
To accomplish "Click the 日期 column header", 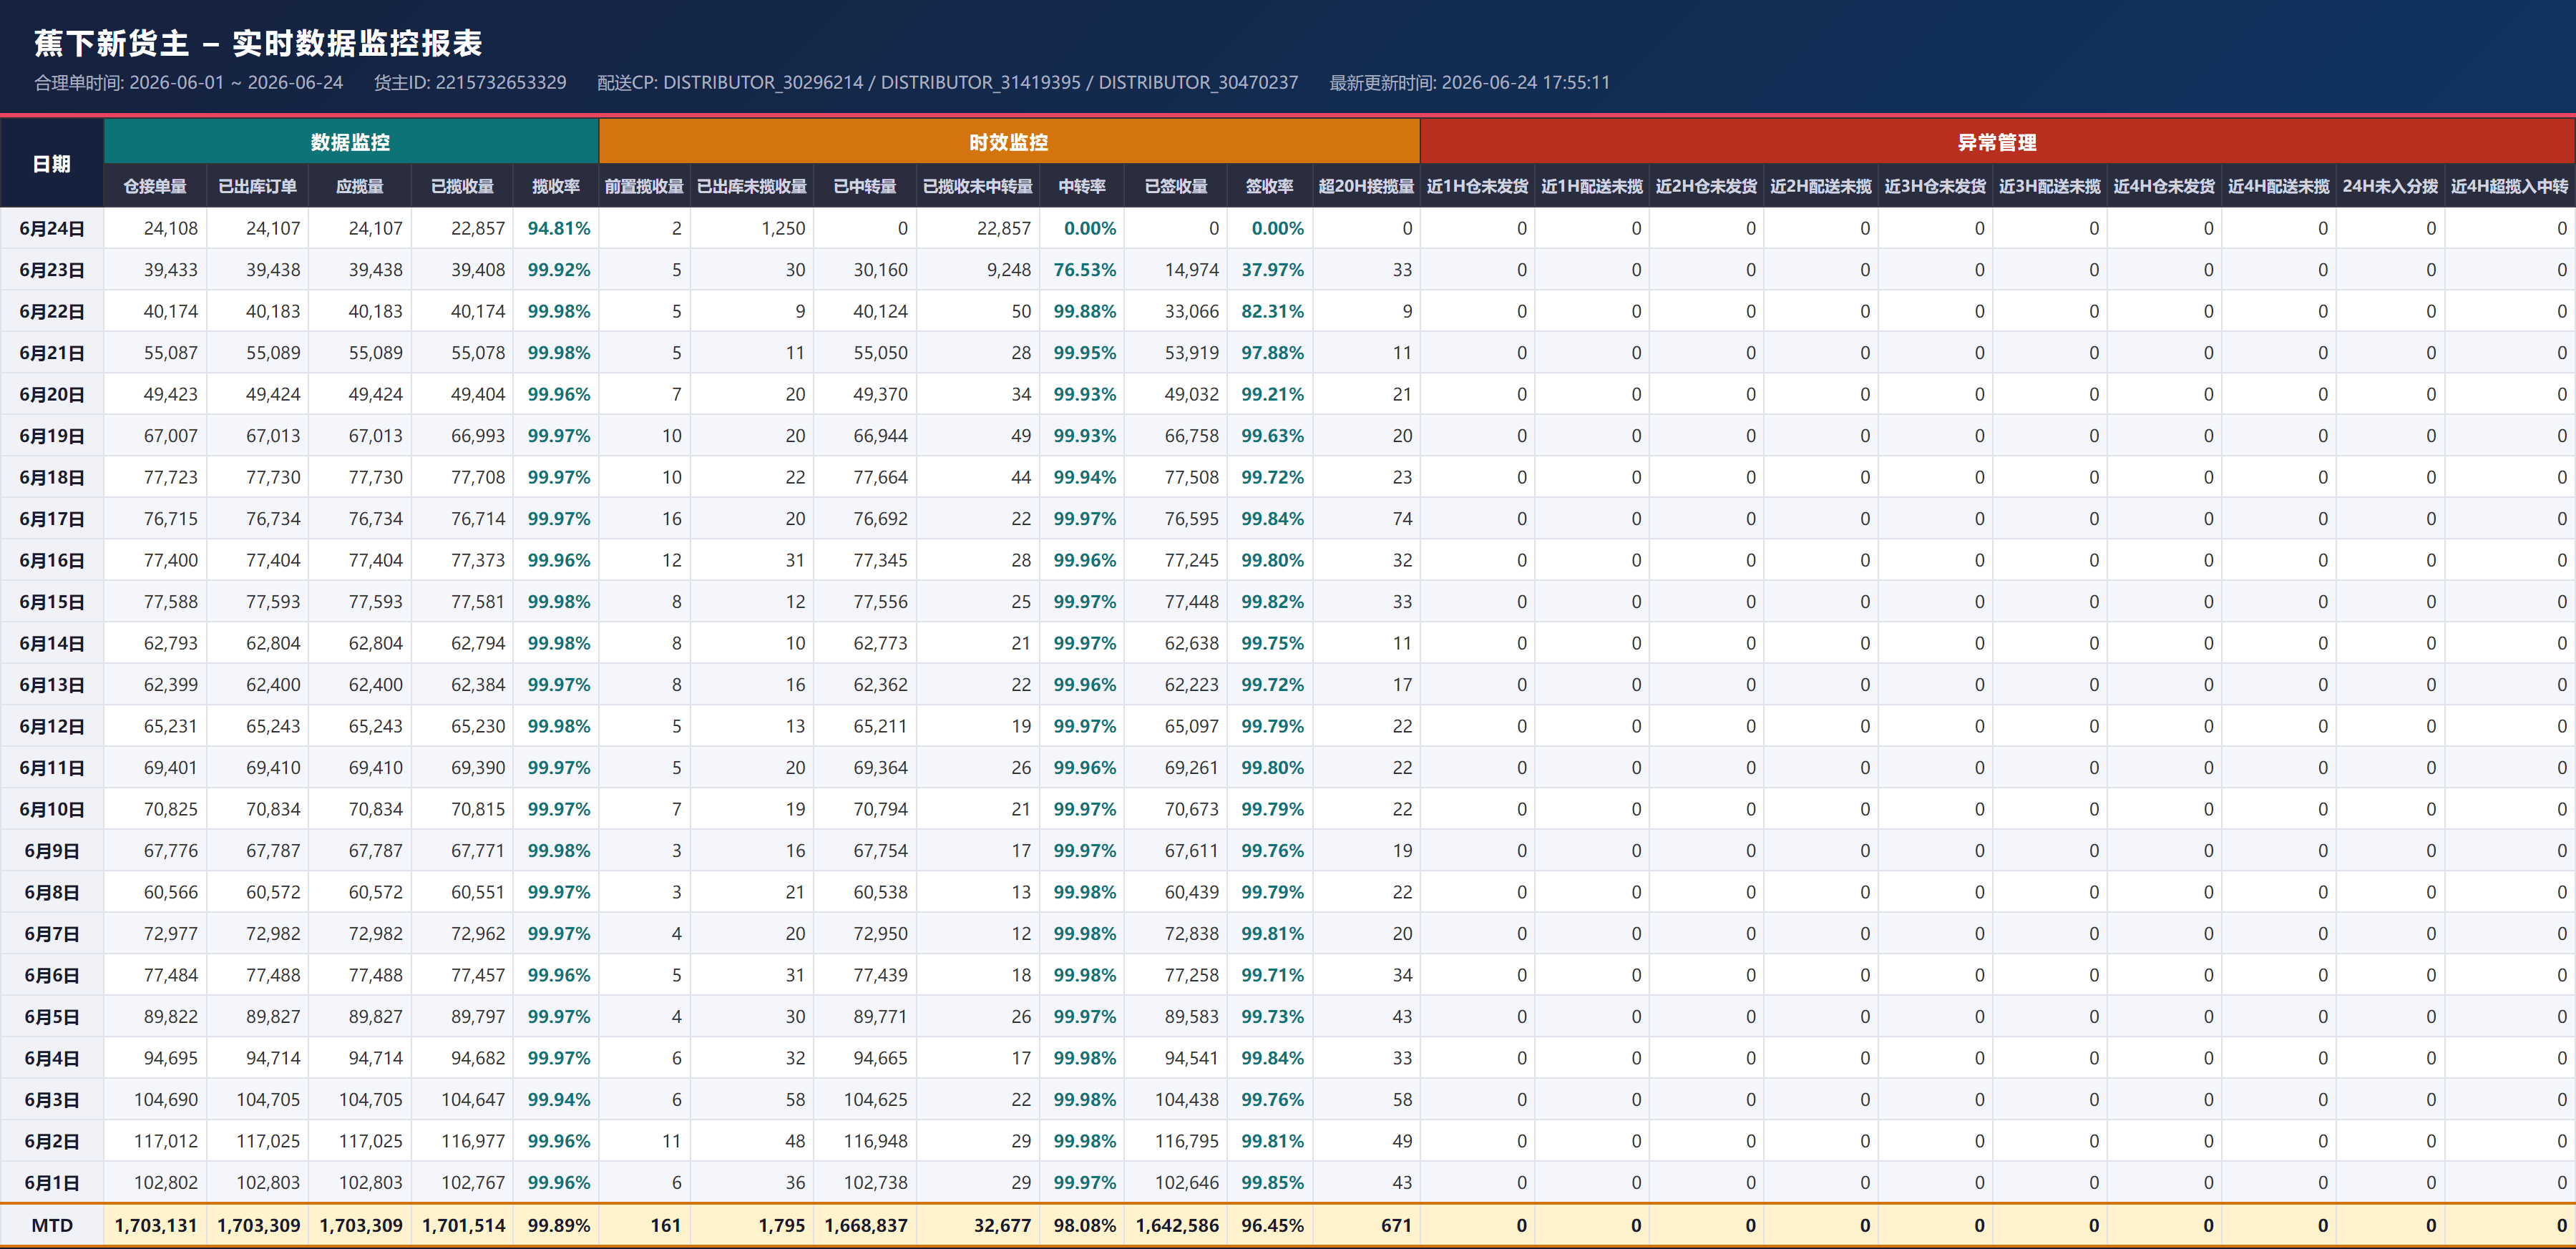I will click(x=52, y=164).
